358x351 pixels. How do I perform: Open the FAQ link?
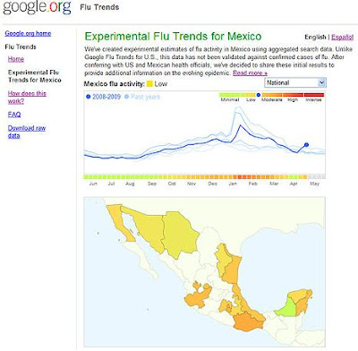(14, 115)
